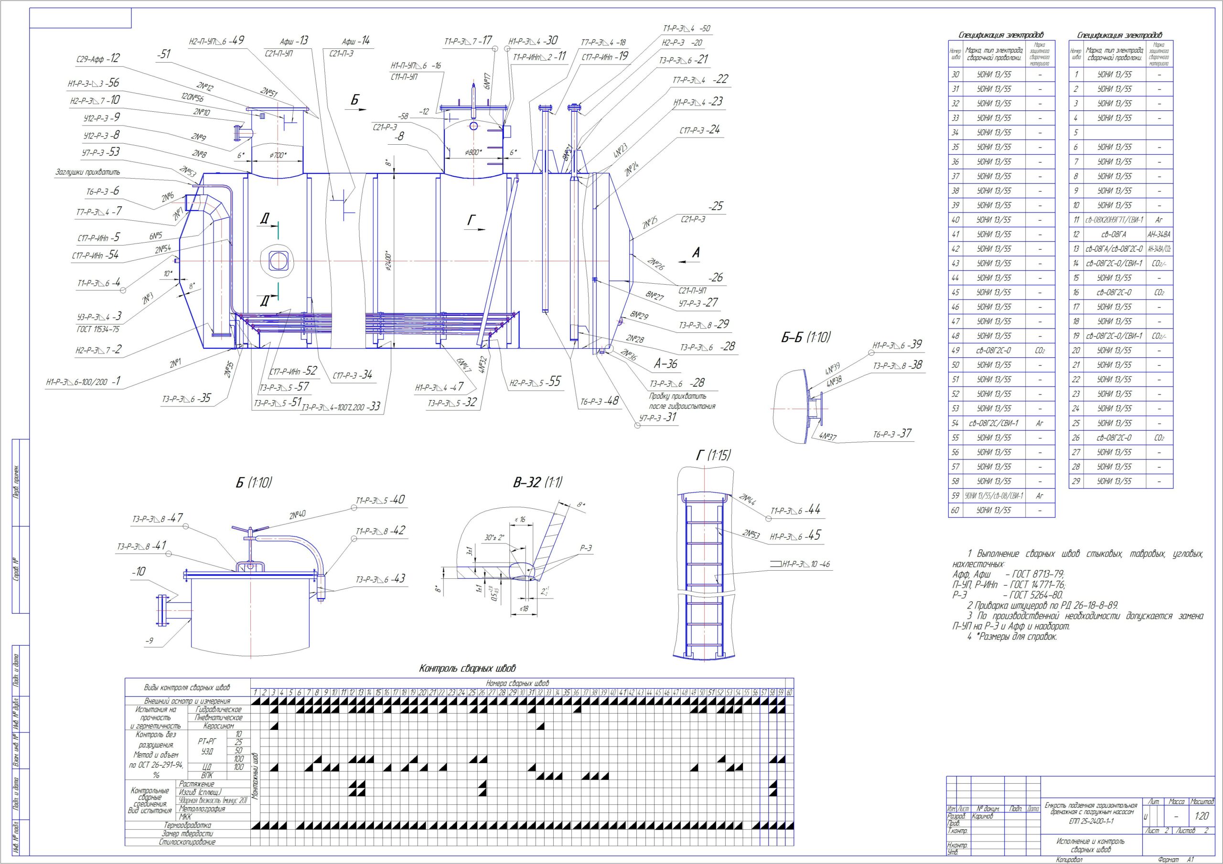Viewport: 1223px width, 864px height.
Task: Click callout 'Н1-Р-З 6 -39'
Action: click(x=897, y=345)
